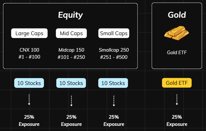The height and width of the screenshot is (131, 206).
Task: Select the Mid Caps label
Action: pos(71,33)
